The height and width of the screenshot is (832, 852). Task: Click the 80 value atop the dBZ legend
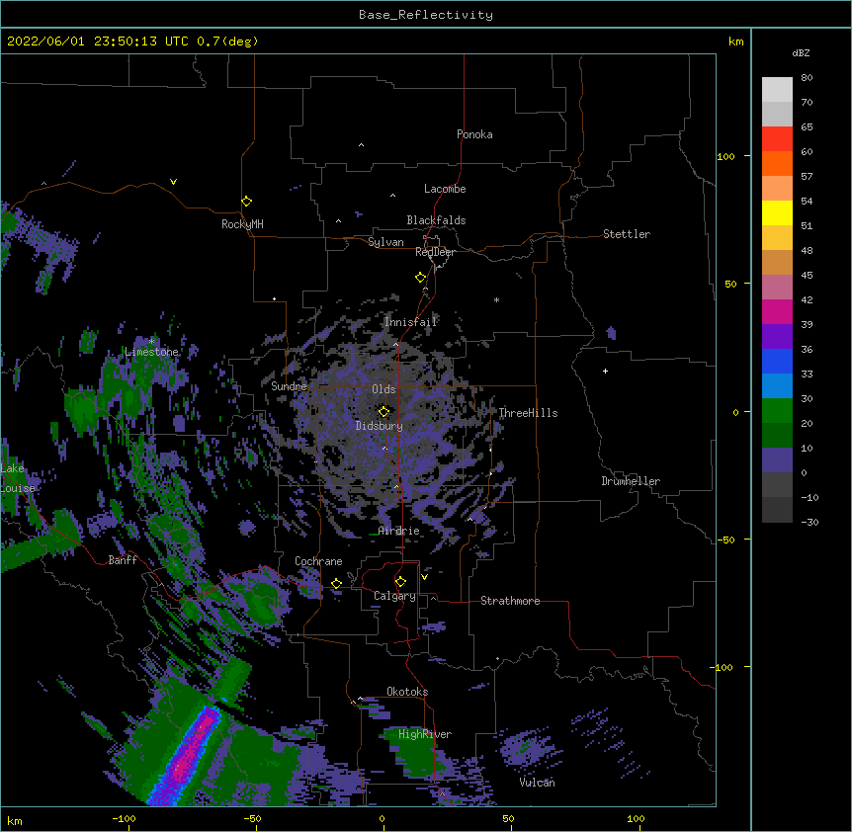point(807,78)
